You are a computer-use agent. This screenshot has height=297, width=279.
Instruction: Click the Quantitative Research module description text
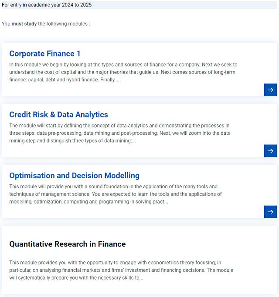121,270
